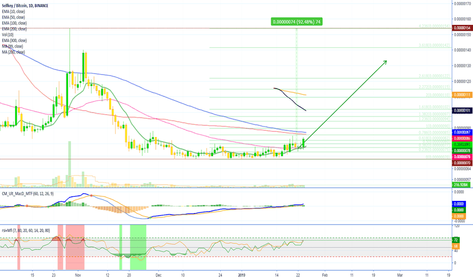
Task: Select the 3.618(0.00000142) Fibonacci level label
Action: coord(434,45)
